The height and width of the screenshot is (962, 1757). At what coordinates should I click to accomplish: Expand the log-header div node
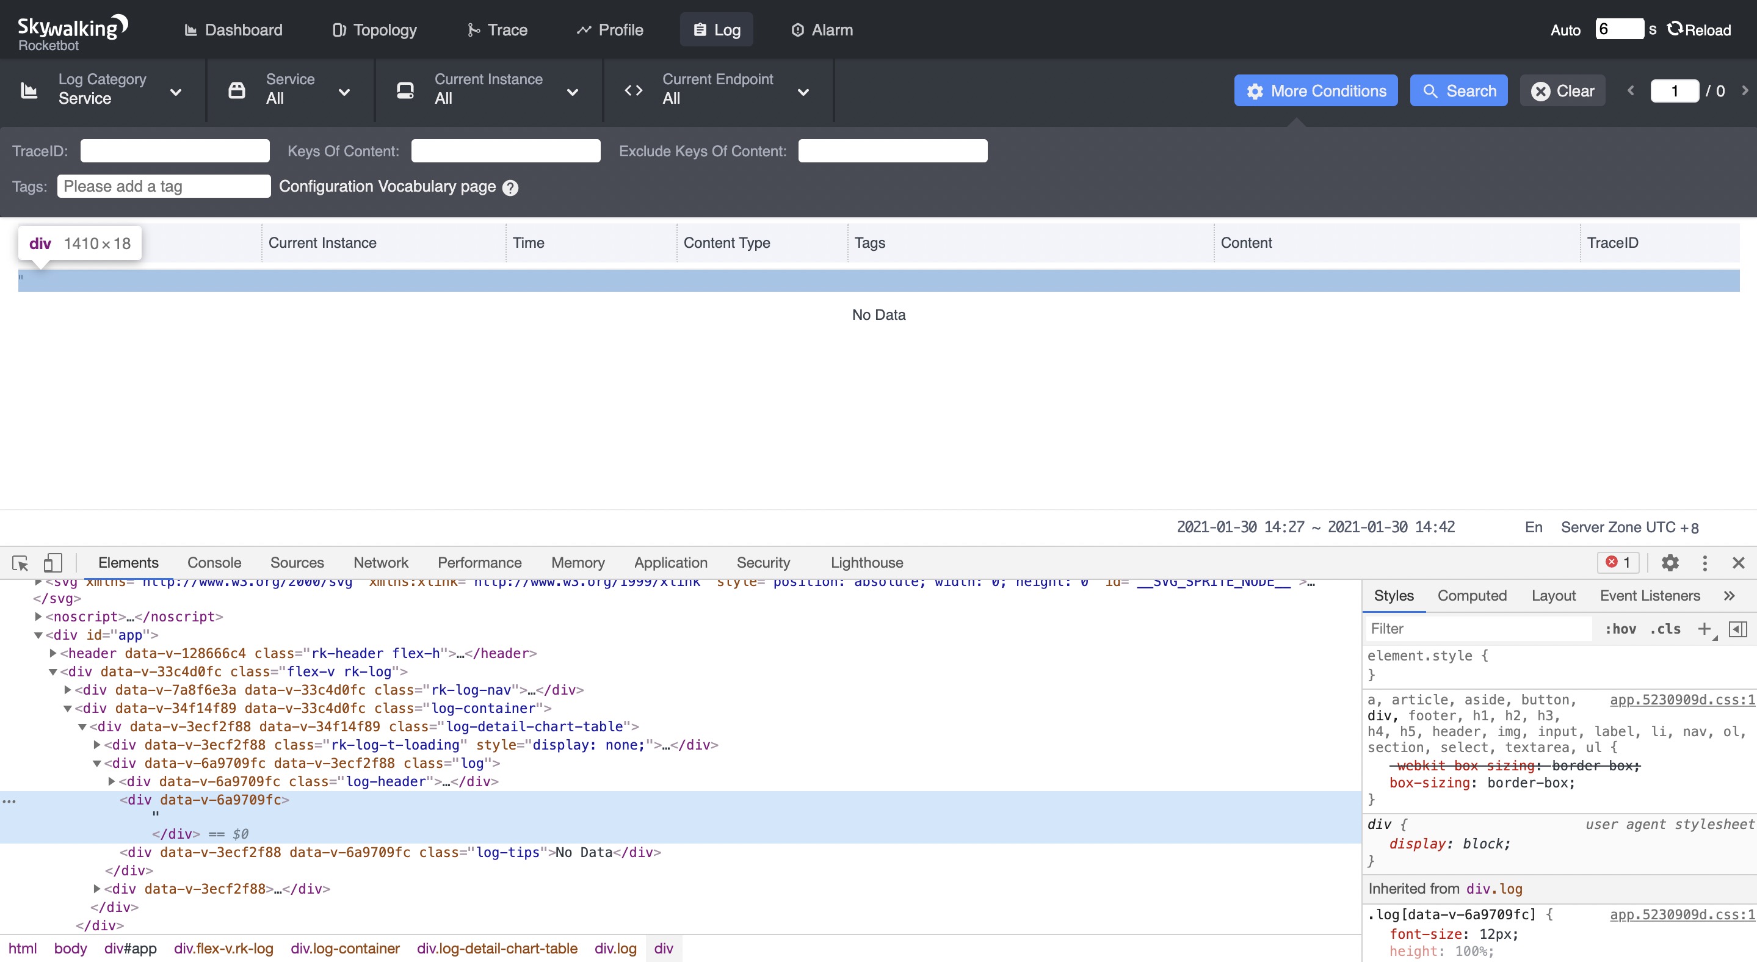(112, 781)
